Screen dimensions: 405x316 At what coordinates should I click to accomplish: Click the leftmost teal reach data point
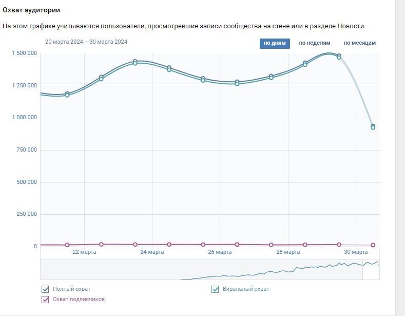click(x=67, y=94)
